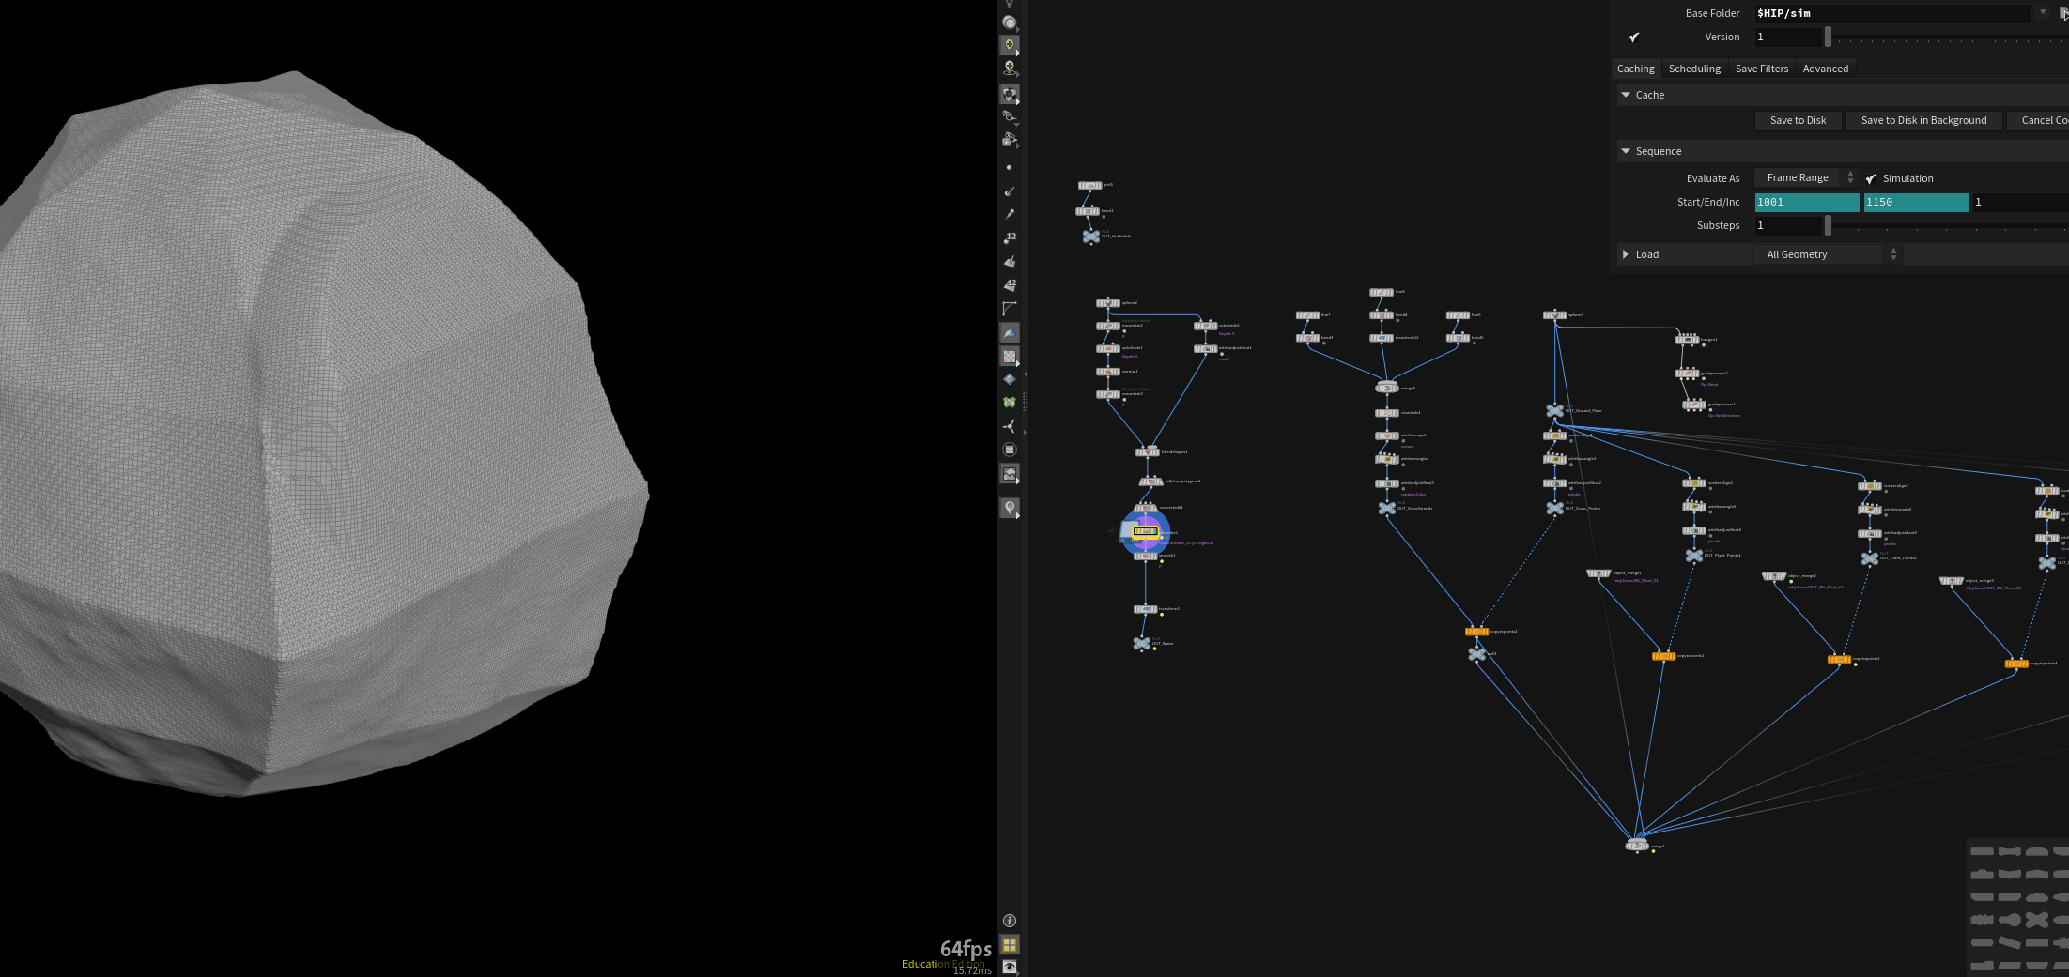Toggle the display primitive numbers option

pos(1010,284)
